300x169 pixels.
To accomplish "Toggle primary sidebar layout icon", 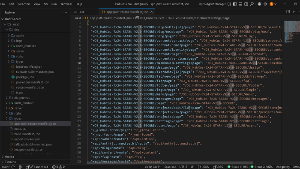I will click(x=235, y=4).
